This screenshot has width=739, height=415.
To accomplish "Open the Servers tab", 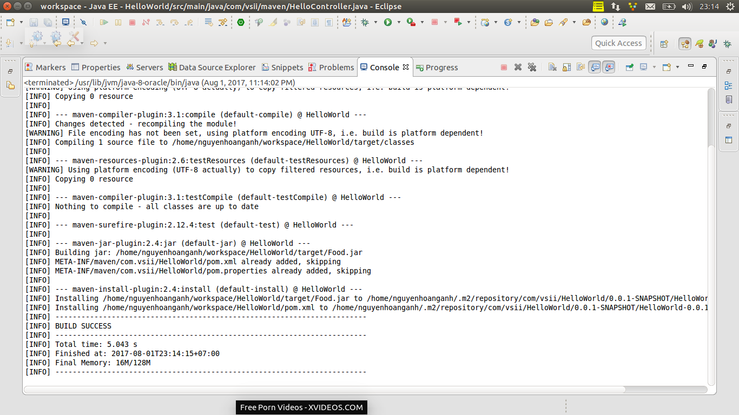I will click(x=144, y=67).
